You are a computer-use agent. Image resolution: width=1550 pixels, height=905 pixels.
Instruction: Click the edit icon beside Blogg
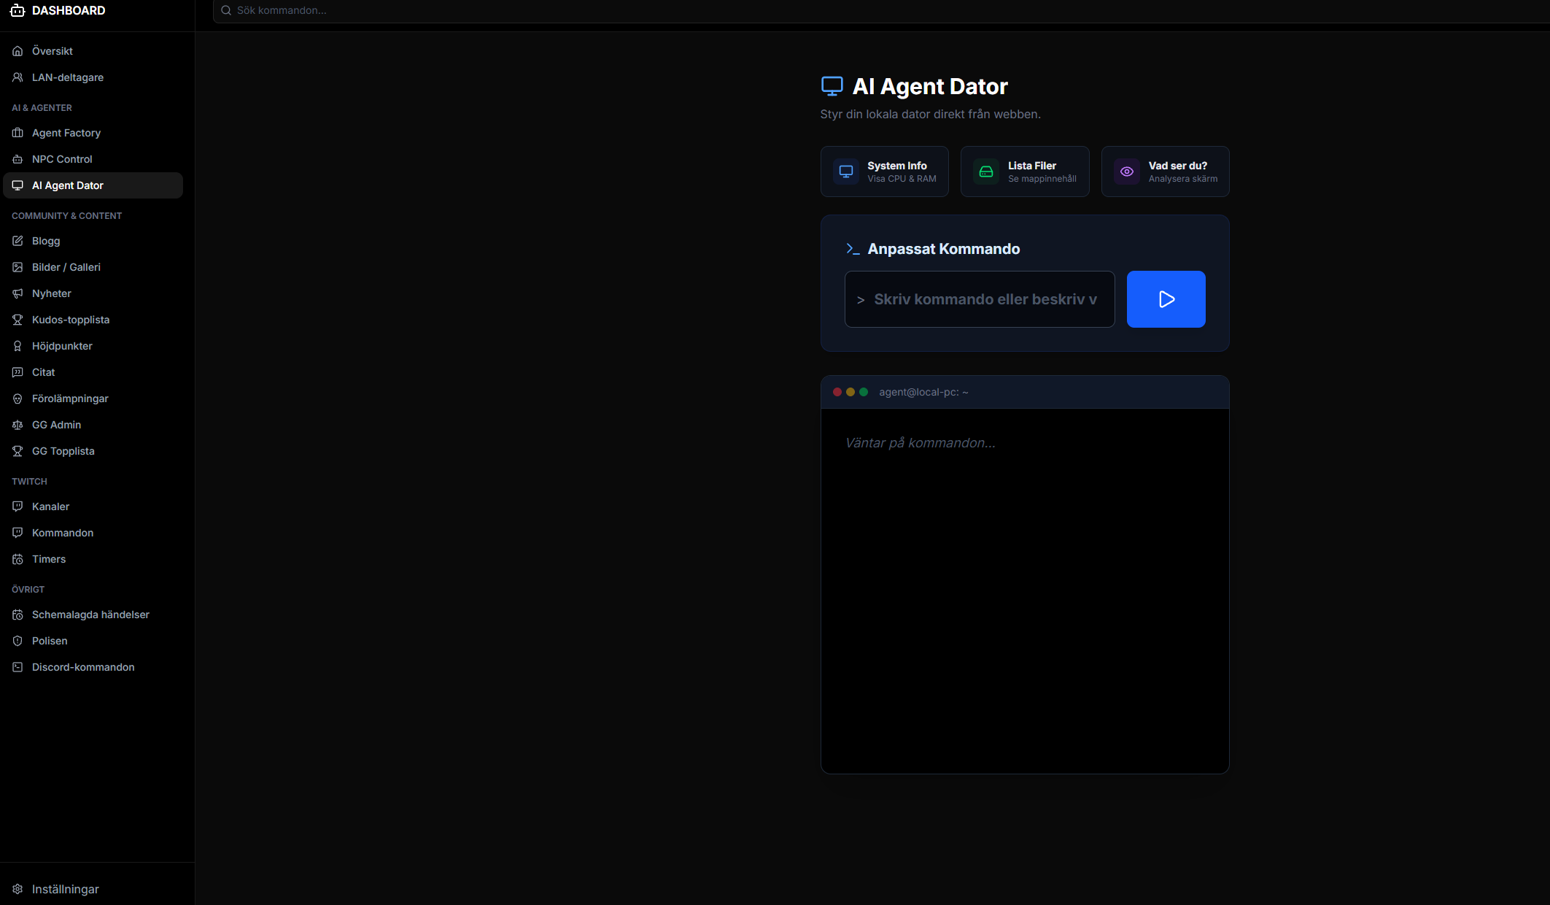pyautogui.click(x=18, y=241)
